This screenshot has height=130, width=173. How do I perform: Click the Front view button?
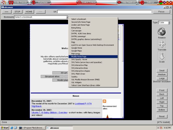pos(162,90)
